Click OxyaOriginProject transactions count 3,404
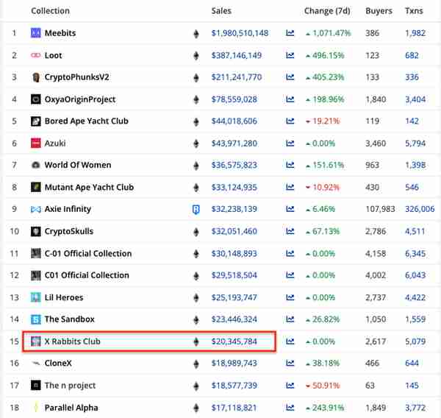This screenshot has width=441, height=418. [x=415, y=99]
